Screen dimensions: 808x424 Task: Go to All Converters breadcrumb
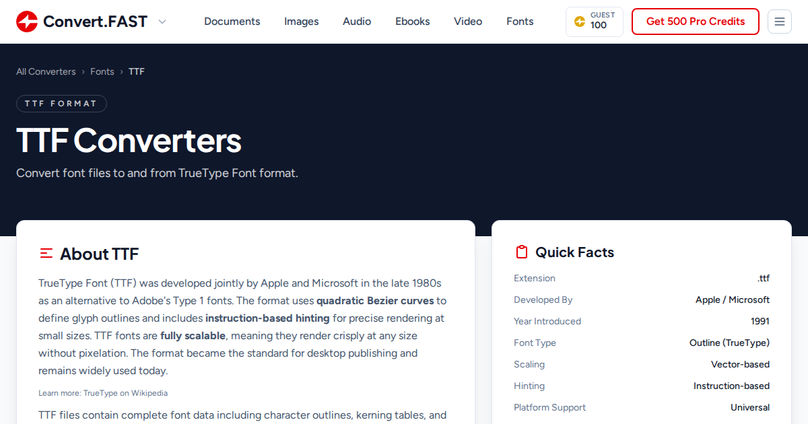pyautogui.click(x=46, y=71)
